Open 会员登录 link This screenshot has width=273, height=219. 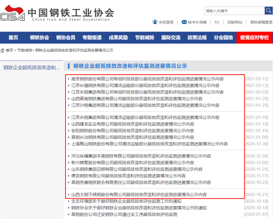click(x=166, y=22)
